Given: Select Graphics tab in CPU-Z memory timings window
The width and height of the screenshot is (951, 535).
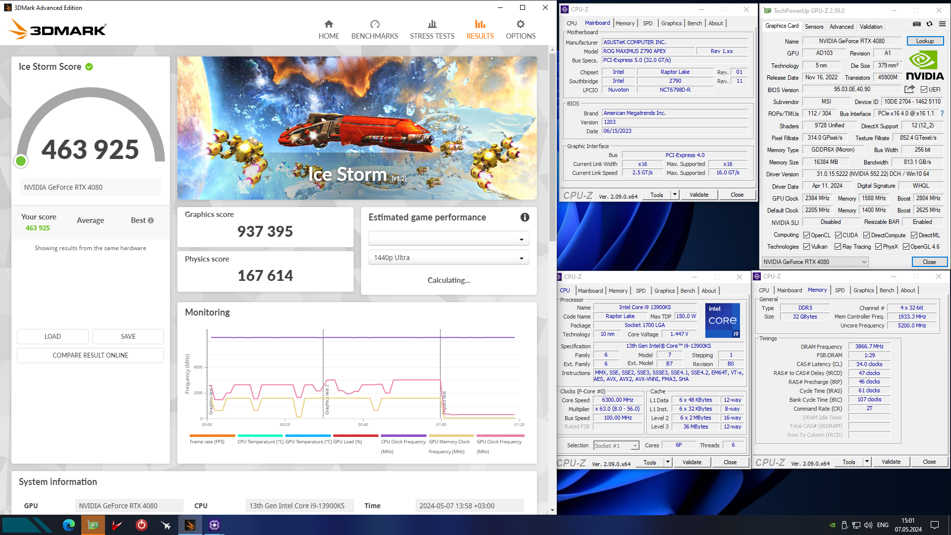Looking at the screenshot, I should coord(863,290).
